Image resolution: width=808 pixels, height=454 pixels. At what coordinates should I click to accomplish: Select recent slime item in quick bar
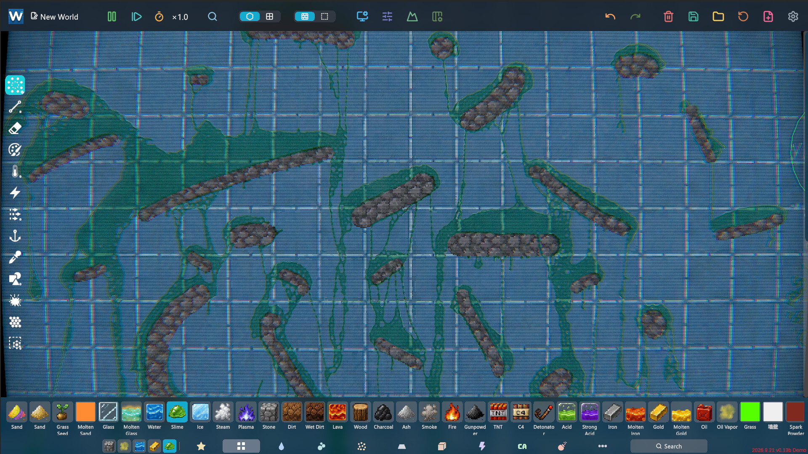(x=170, y=446)
